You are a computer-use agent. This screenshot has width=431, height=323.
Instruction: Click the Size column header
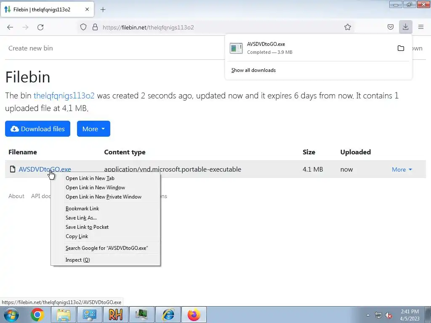[309, 152]
